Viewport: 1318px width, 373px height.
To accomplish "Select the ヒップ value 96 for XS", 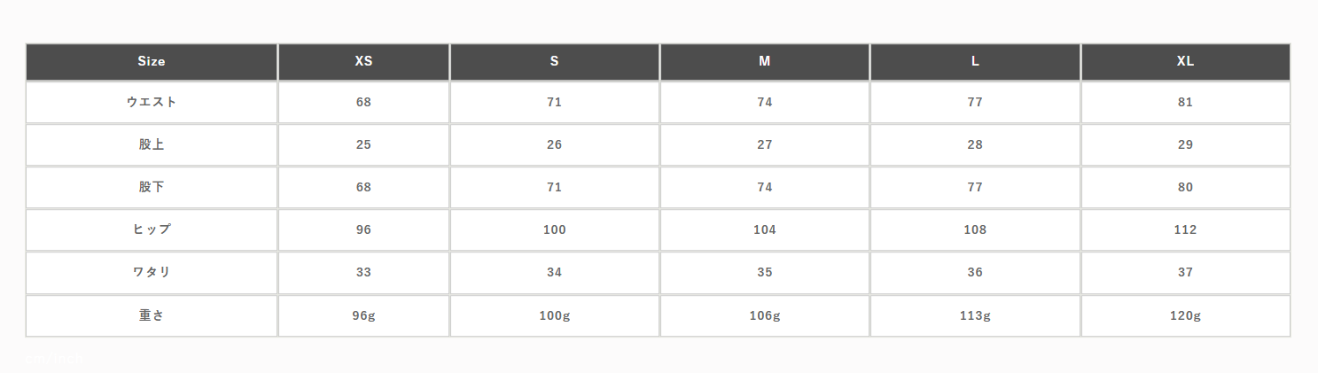I will click(x=363, y=229).
